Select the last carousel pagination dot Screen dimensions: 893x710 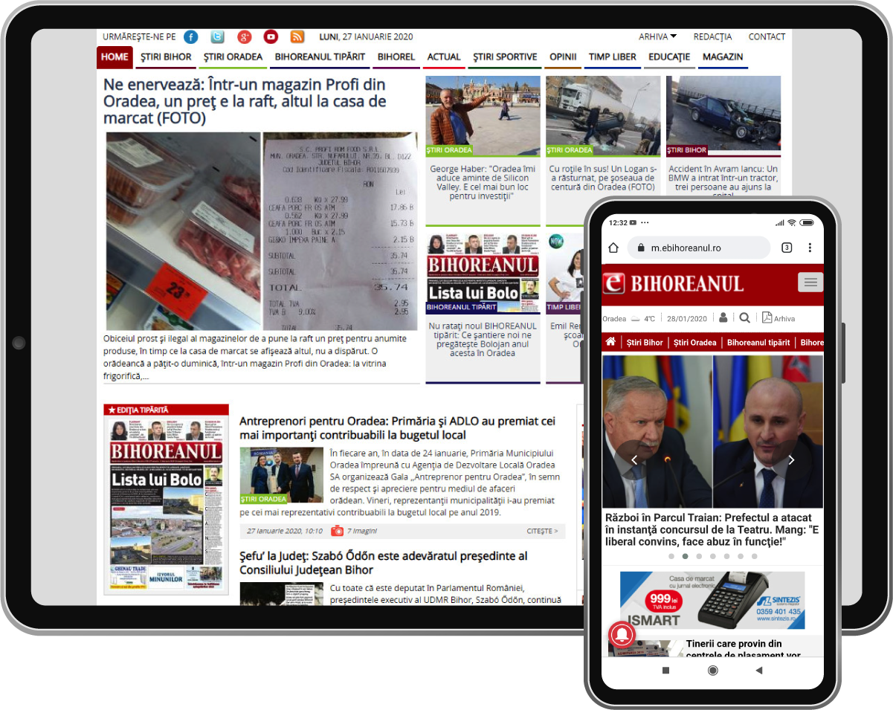(755, 556)
